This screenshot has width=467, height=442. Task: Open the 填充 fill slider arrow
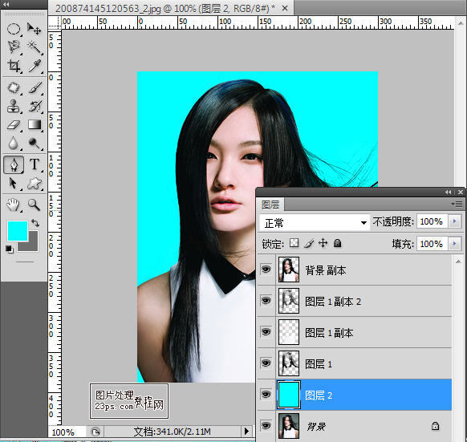454,243
